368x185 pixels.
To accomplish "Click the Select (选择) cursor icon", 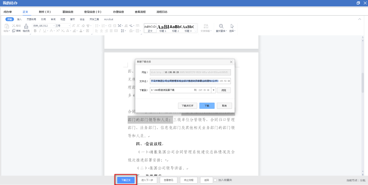I will (232, 26).
